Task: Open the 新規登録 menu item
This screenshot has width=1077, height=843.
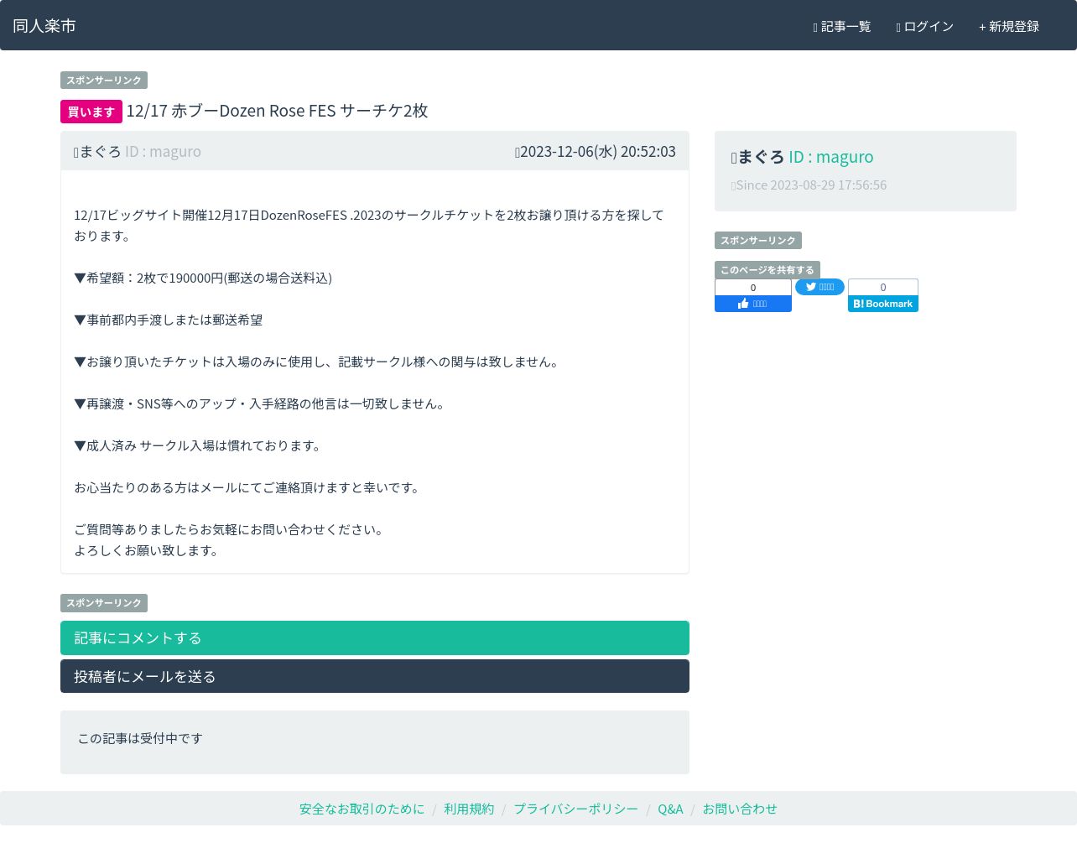Action: pos(1009,27)
